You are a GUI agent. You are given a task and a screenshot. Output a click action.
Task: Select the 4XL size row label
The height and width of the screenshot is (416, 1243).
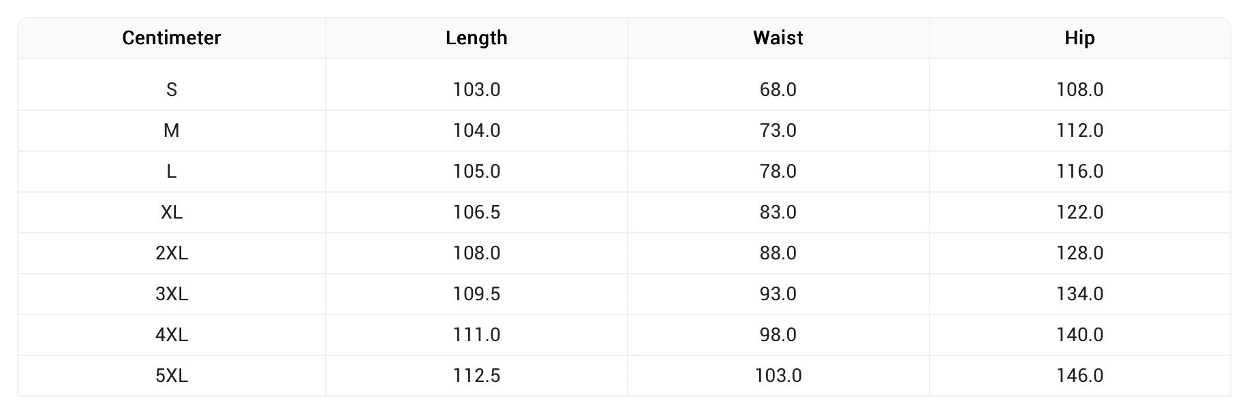pyautogui.click(x=171, y=335)
